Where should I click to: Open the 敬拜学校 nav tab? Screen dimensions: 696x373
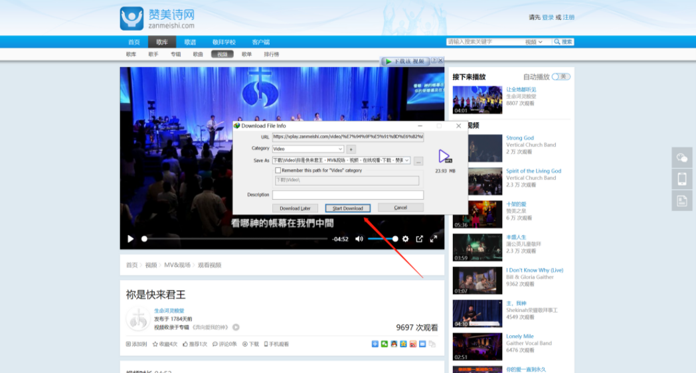pos(224,42)
